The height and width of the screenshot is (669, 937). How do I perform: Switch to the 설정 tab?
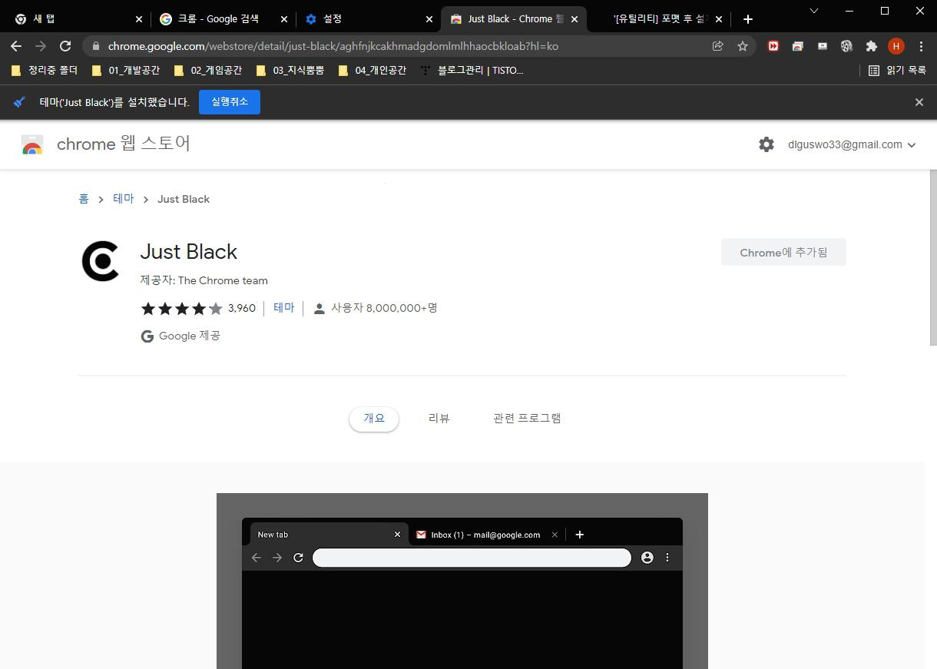pos(369,19)
